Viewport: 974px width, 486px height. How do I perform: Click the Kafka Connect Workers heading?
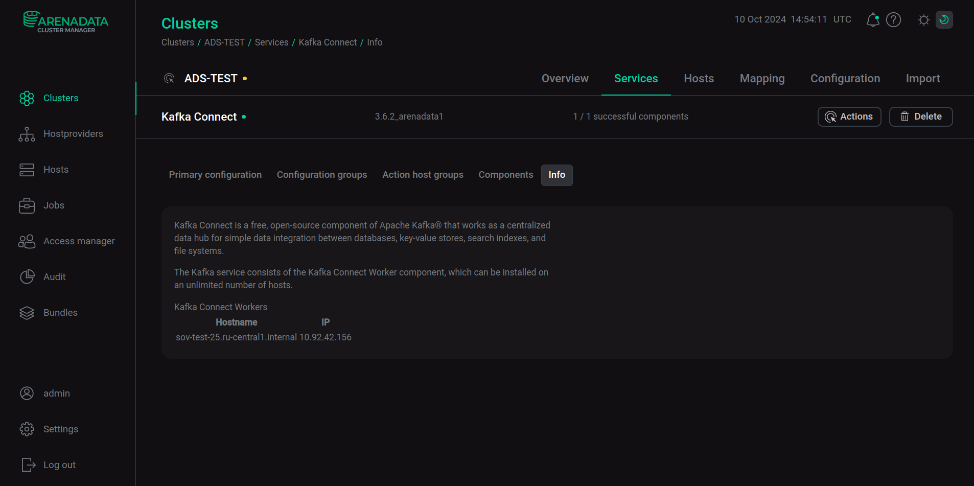tap(221, 307)
